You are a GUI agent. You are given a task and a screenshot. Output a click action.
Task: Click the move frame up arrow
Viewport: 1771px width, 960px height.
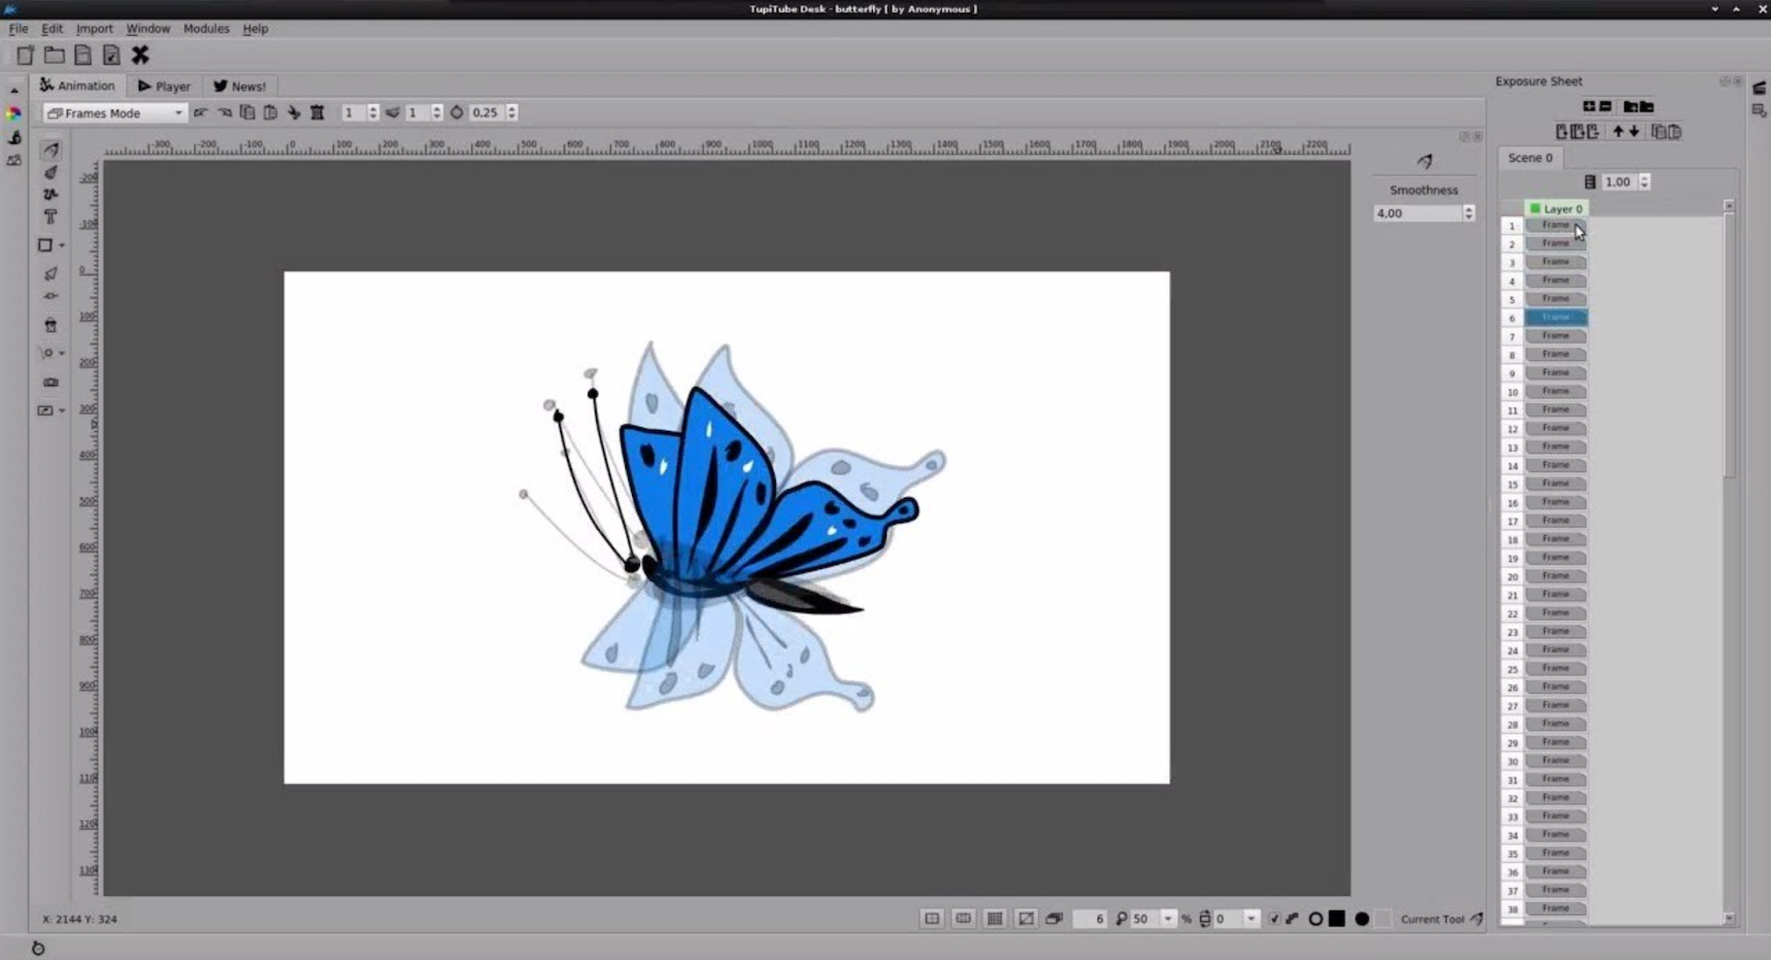[1618, 132]
